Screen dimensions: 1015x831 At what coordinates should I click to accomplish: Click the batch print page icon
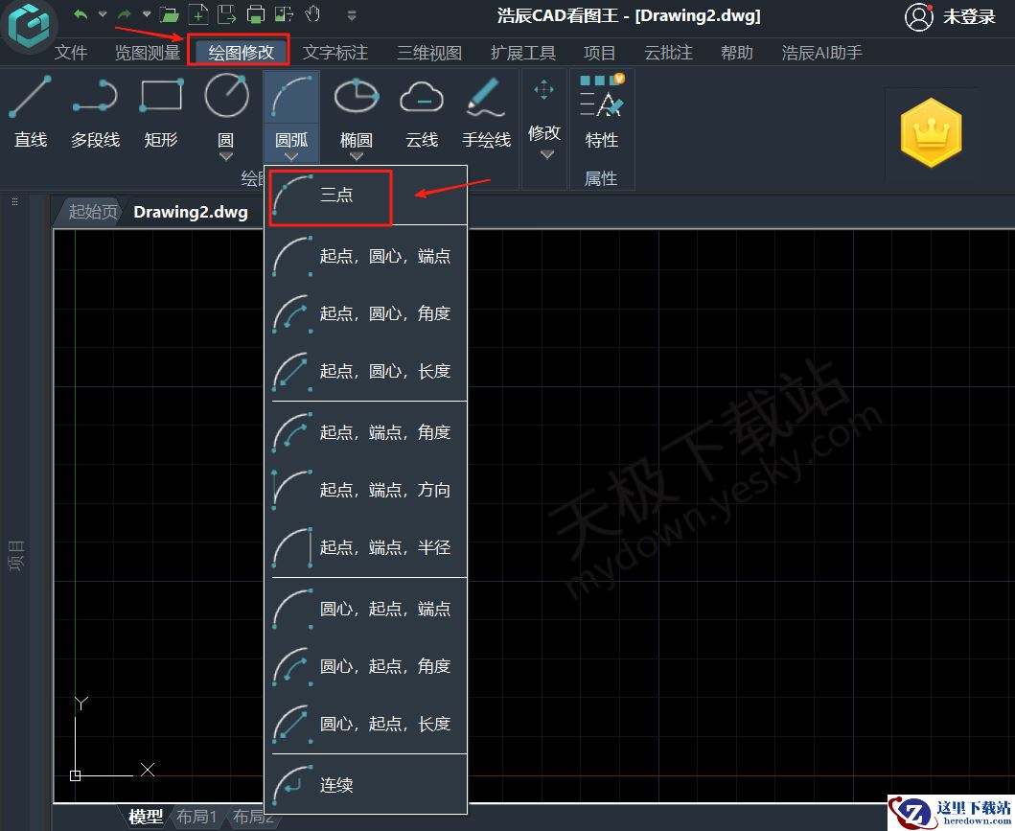284,13
